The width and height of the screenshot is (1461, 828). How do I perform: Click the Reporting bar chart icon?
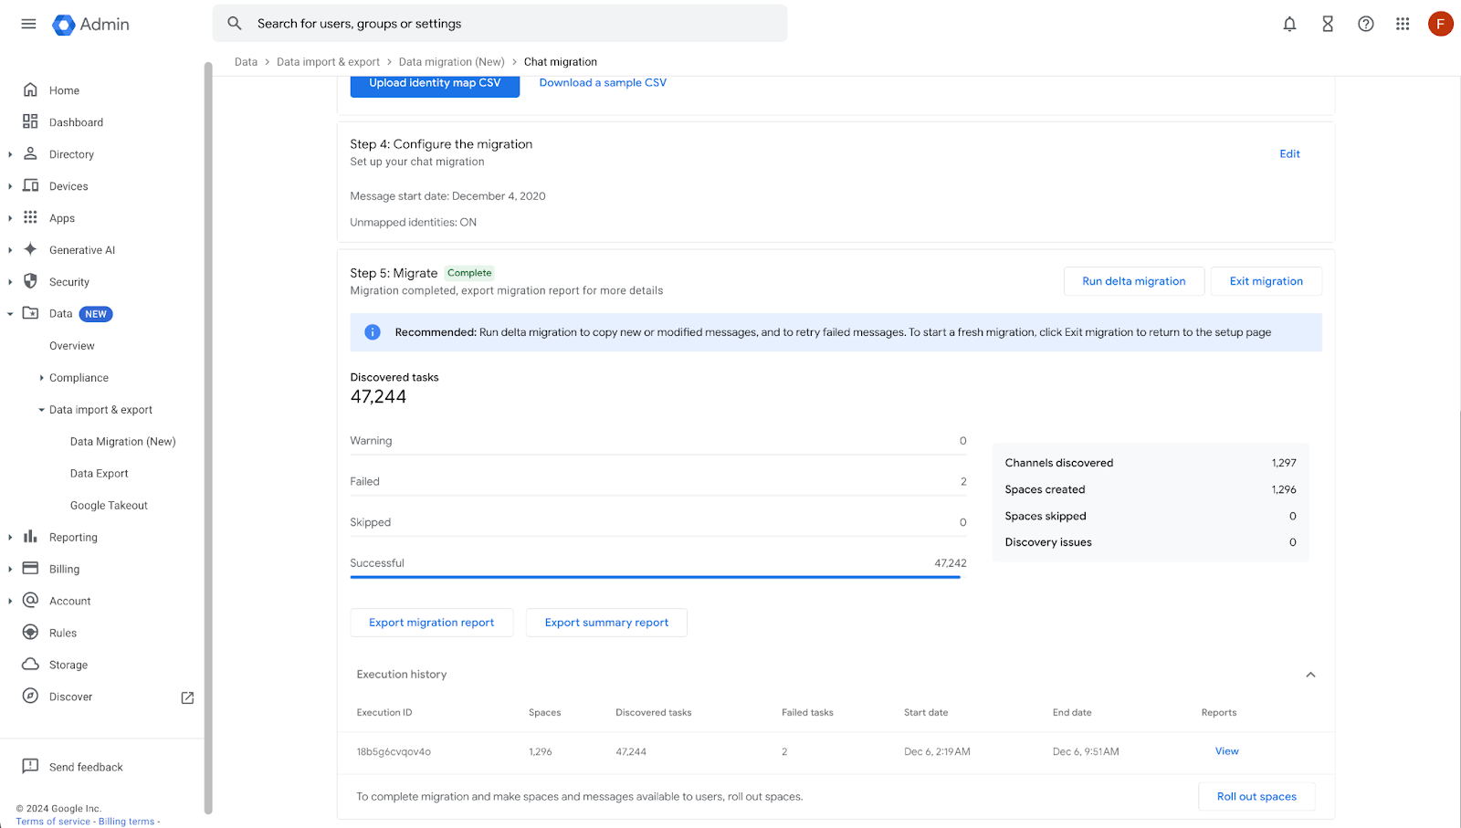coord(30,537)
